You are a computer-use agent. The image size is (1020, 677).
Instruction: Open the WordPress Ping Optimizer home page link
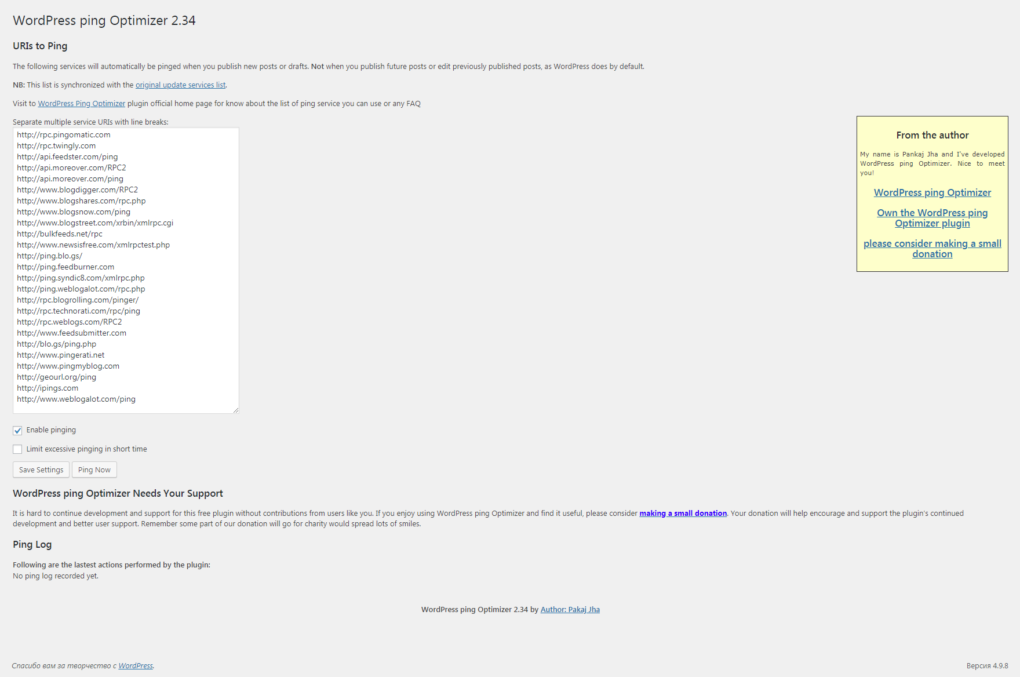point(82,103)
